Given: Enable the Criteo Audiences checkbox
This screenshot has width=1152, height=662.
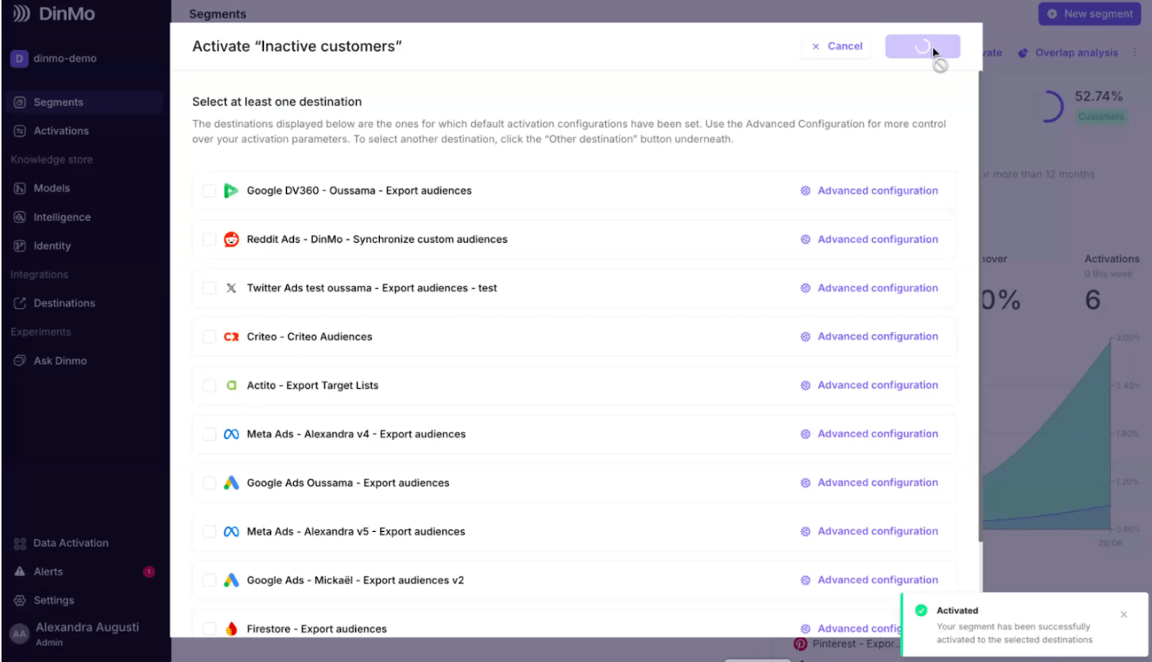Looking at the screenshot, I should coord(210,337).
